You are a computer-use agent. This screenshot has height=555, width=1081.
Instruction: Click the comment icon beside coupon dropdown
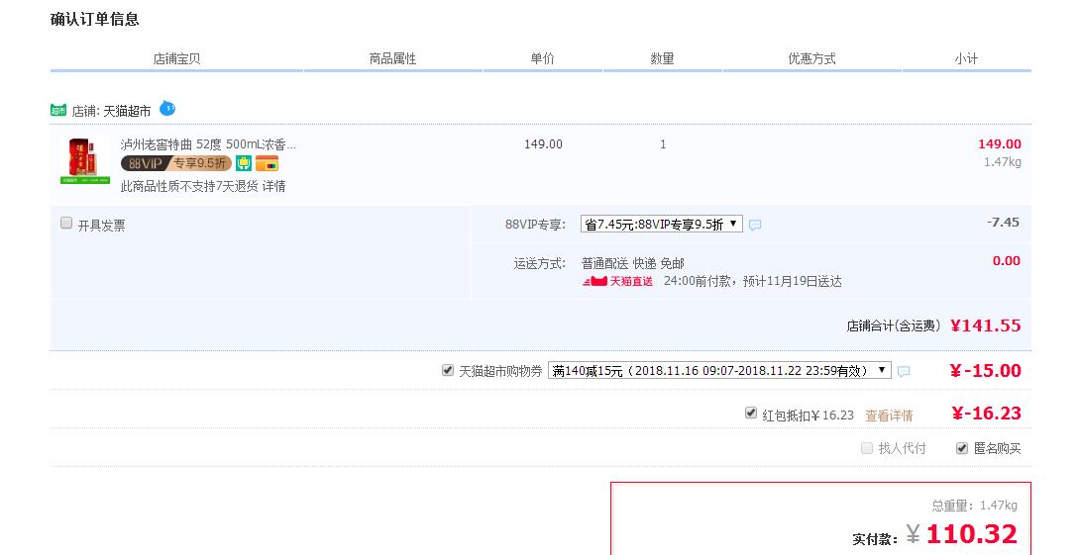903,371
